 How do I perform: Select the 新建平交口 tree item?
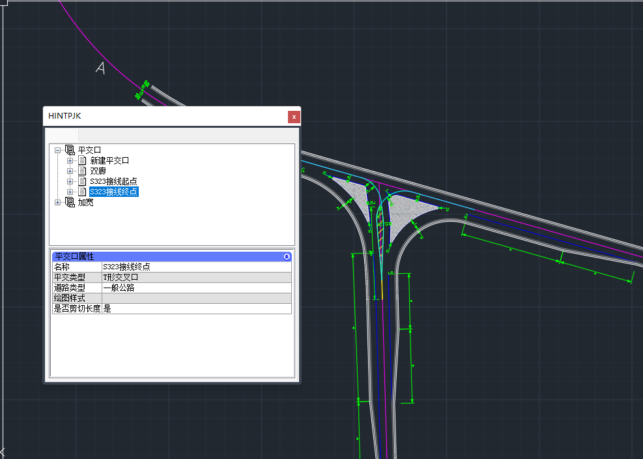click(109, 160)
